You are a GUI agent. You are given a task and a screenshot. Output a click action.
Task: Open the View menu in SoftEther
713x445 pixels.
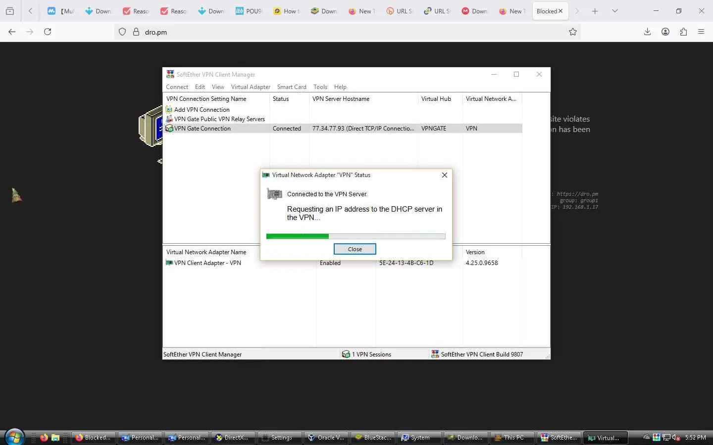tap(218, 87)
